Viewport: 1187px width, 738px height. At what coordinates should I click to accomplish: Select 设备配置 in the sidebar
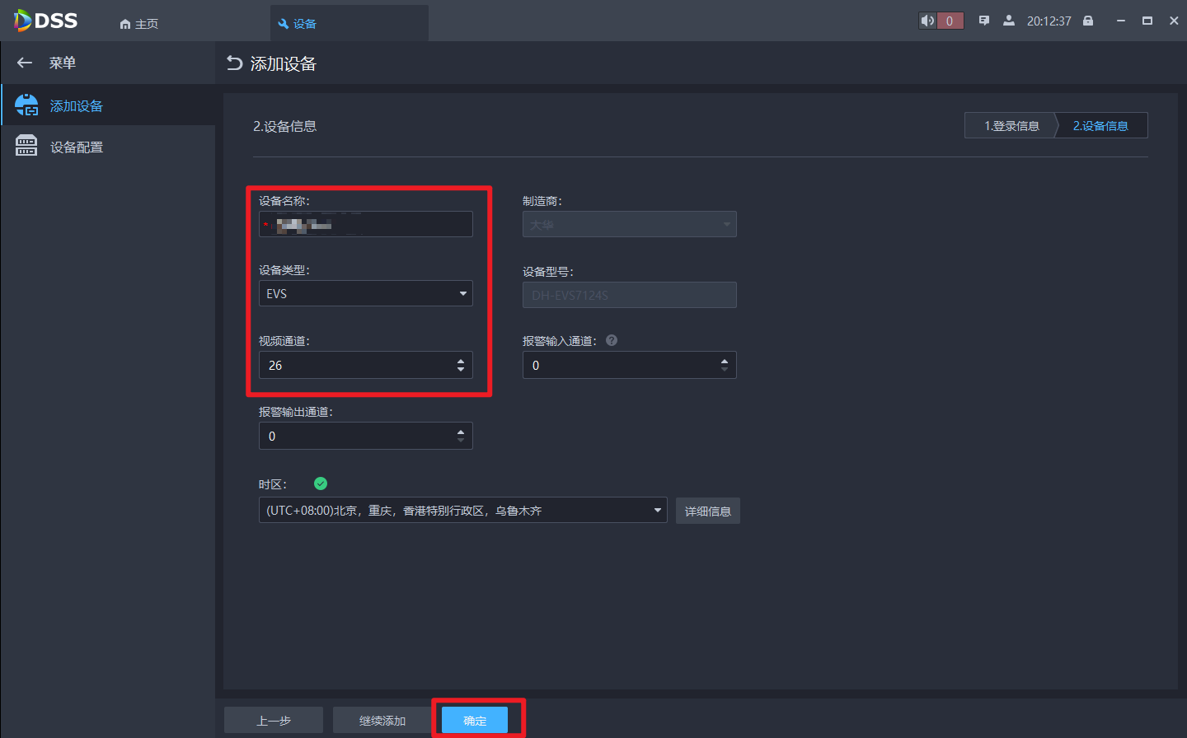coord(77,147)
